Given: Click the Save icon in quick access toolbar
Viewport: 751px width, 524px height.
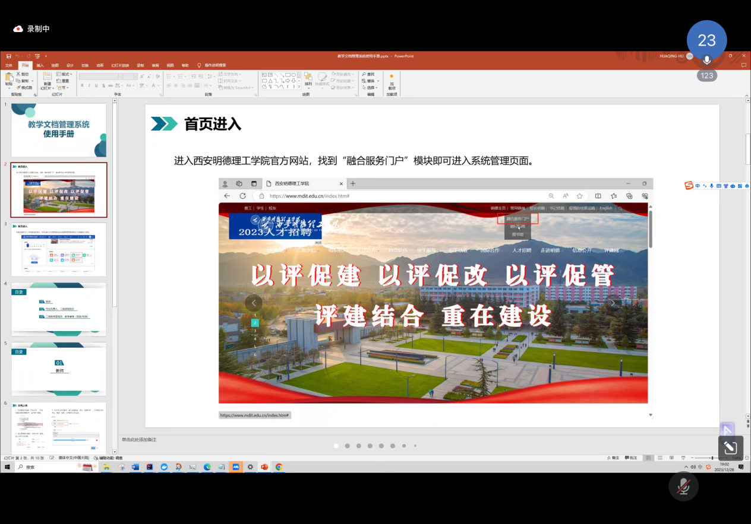Looking at the screenshot, I should (8, 56).
